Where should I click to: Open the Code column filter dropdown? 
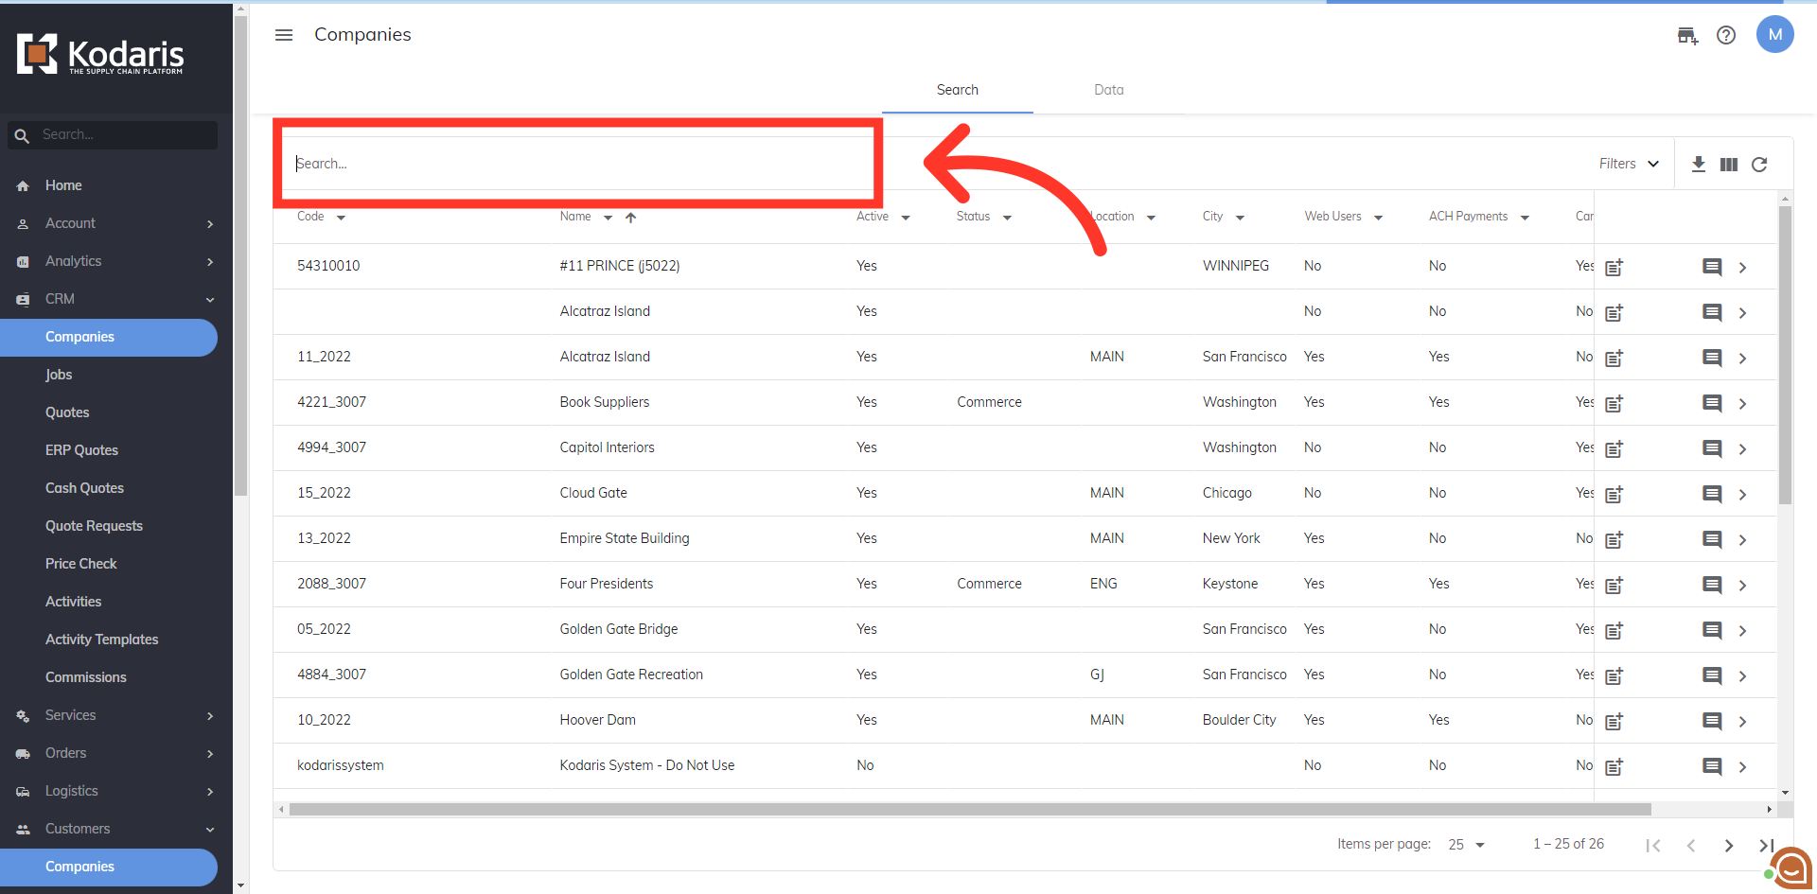341,218
